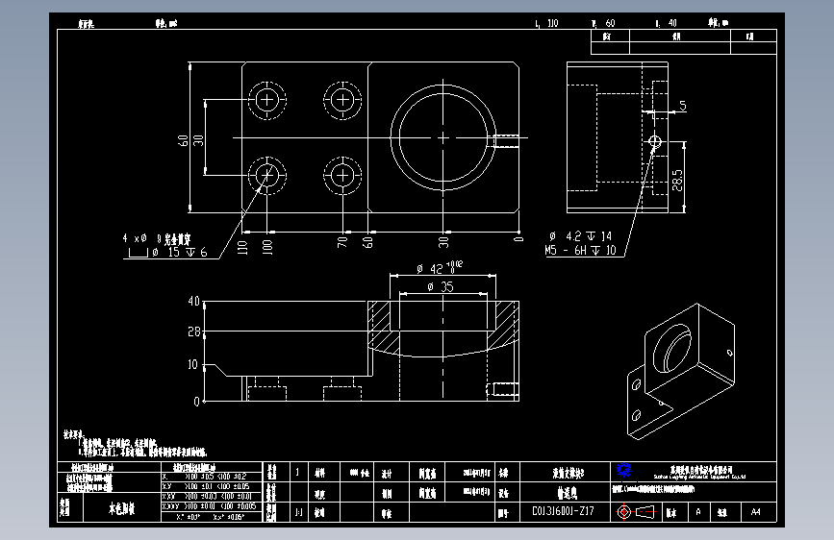The height and width of the screenshot is (540, 834).
Task: Select the ø 15 counterbore callout
Action: (167, 252)
